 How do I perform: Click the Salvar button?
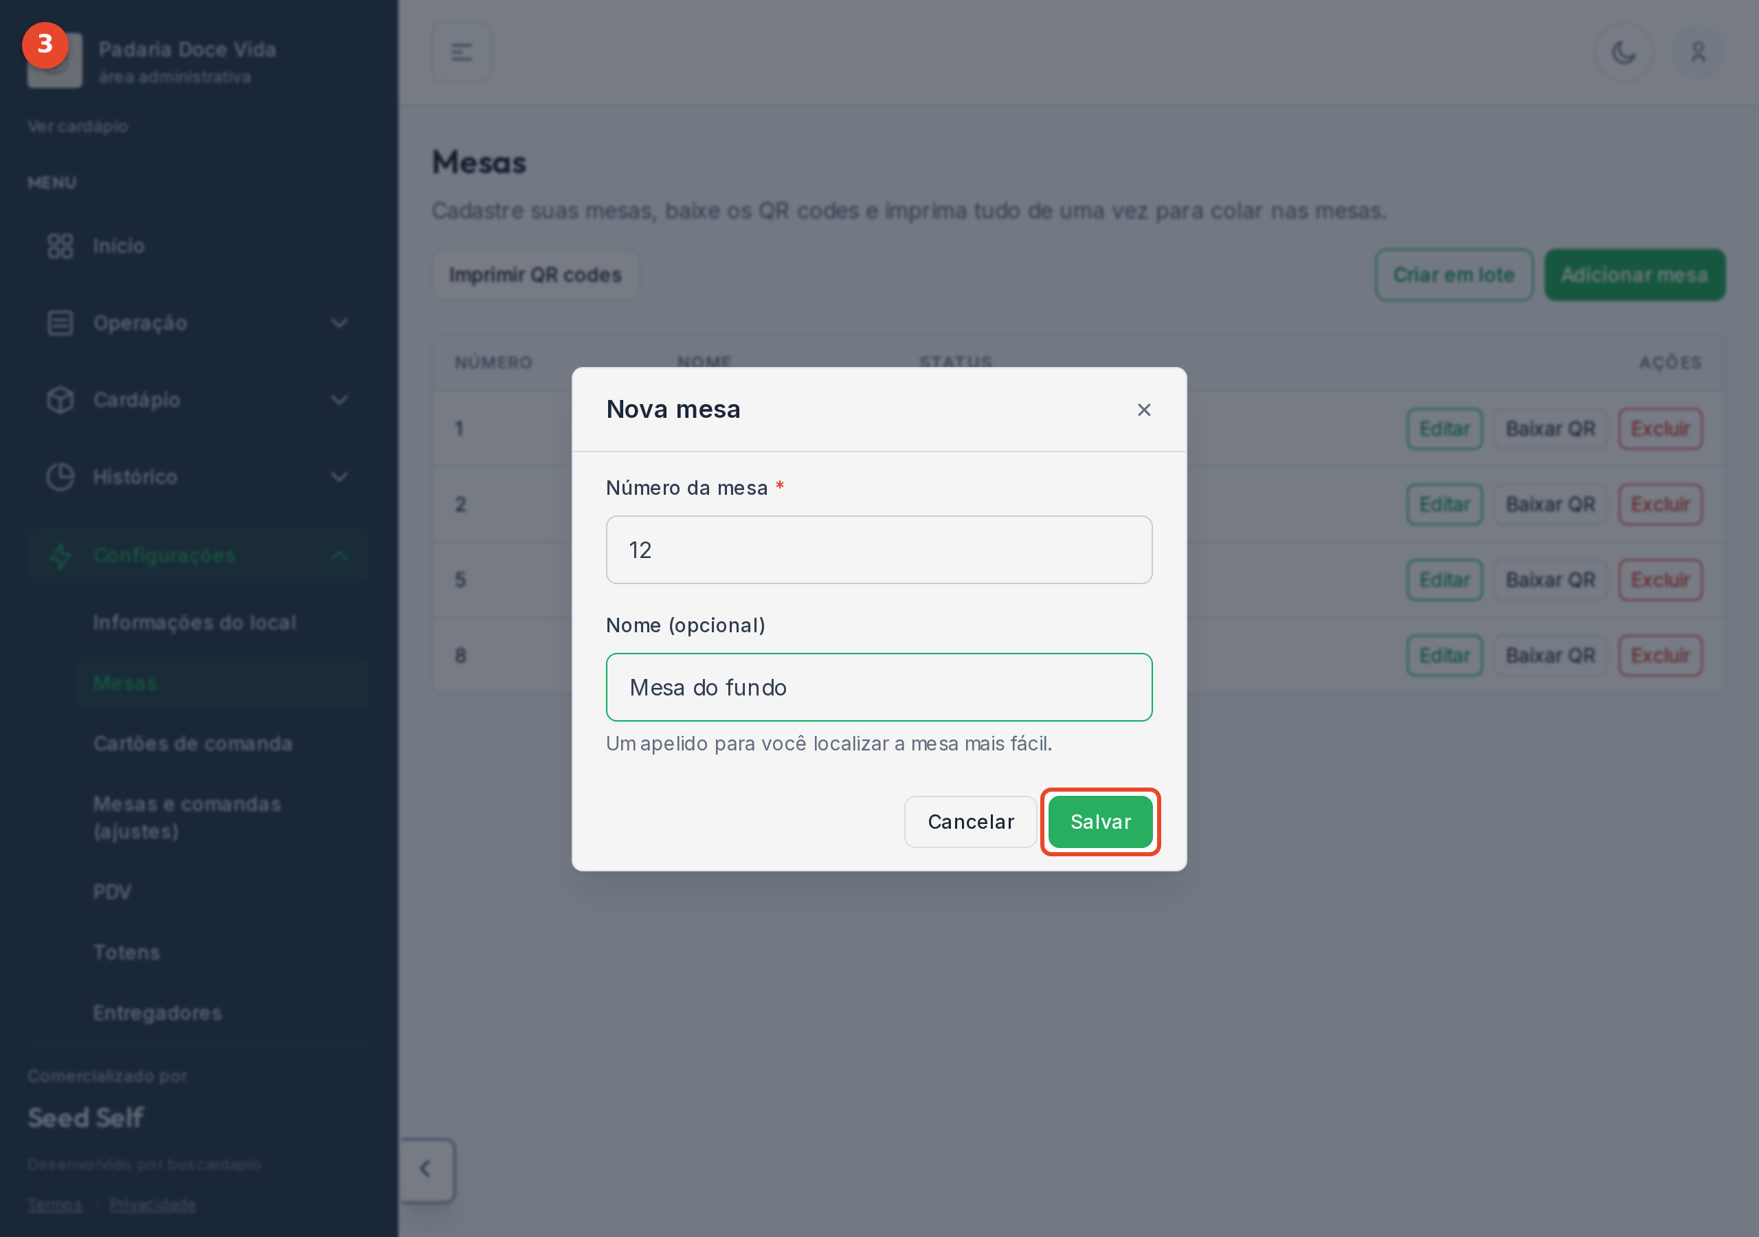1100,822
